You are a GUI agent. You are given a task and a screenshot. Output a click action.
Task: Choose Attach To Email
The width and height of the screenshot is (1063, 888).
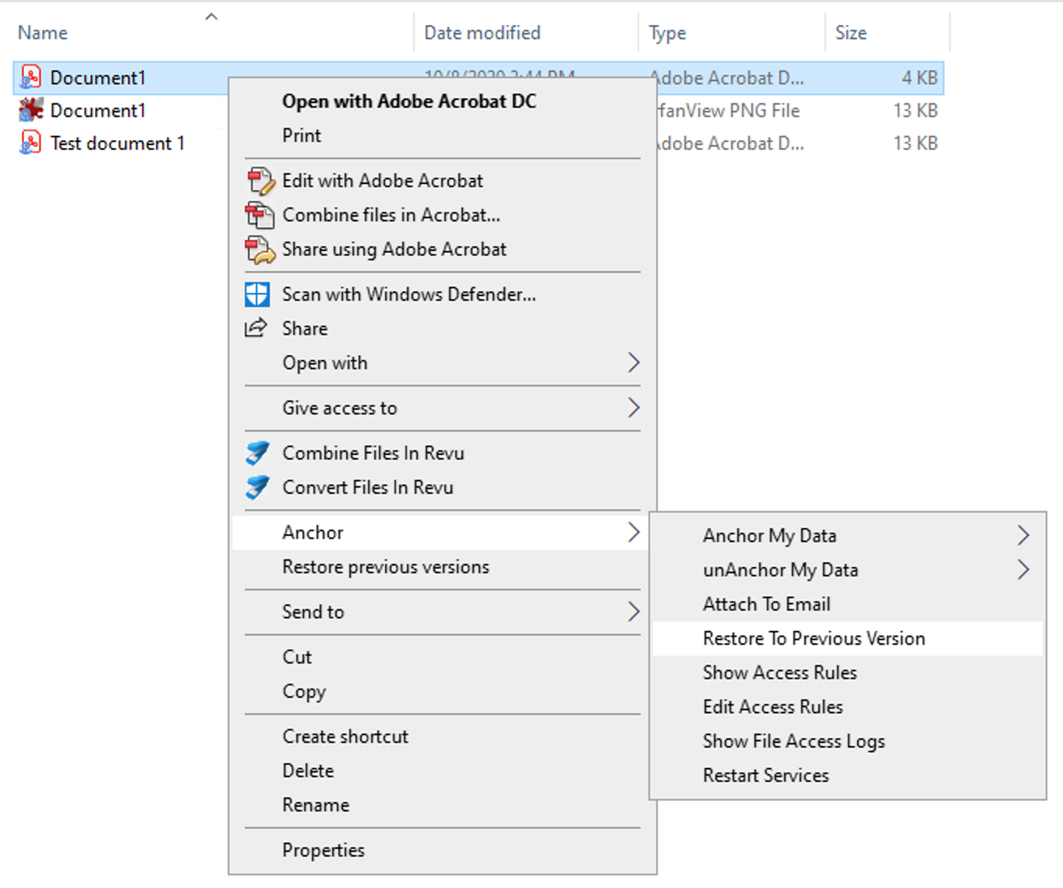pos(848,604)
